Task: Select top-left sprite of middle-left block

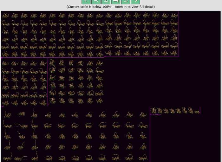Action: tap(5, 63)
